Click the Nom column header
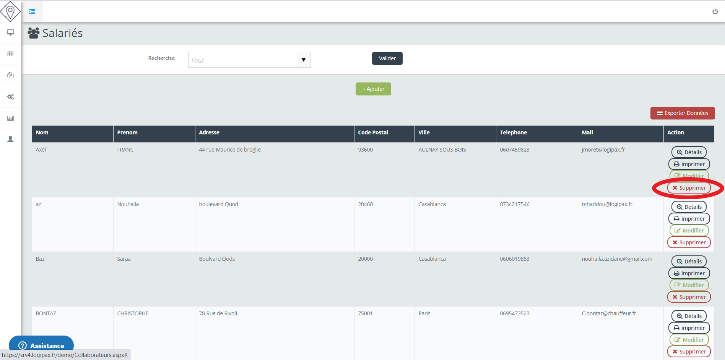This screenshot has height=360, width=725. tap(42, 132)
